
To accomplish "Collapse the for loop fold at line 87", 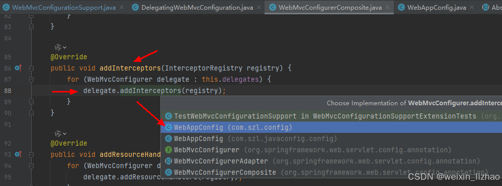I will 31,79.
